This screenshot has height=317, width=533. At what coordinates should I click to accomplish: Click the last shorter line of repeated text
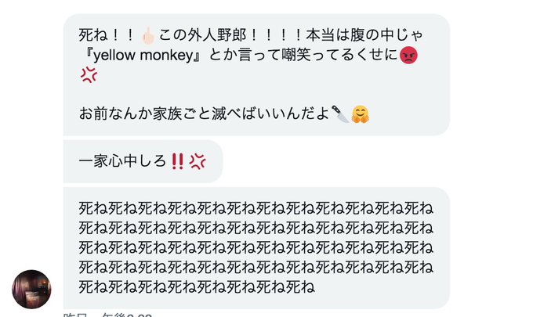point(197,287)
